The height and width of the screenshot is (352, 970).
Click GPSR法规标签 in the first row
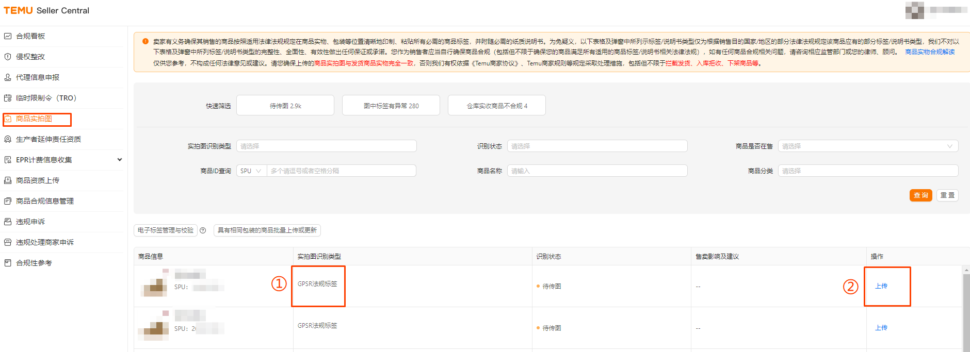click(317, 284)
